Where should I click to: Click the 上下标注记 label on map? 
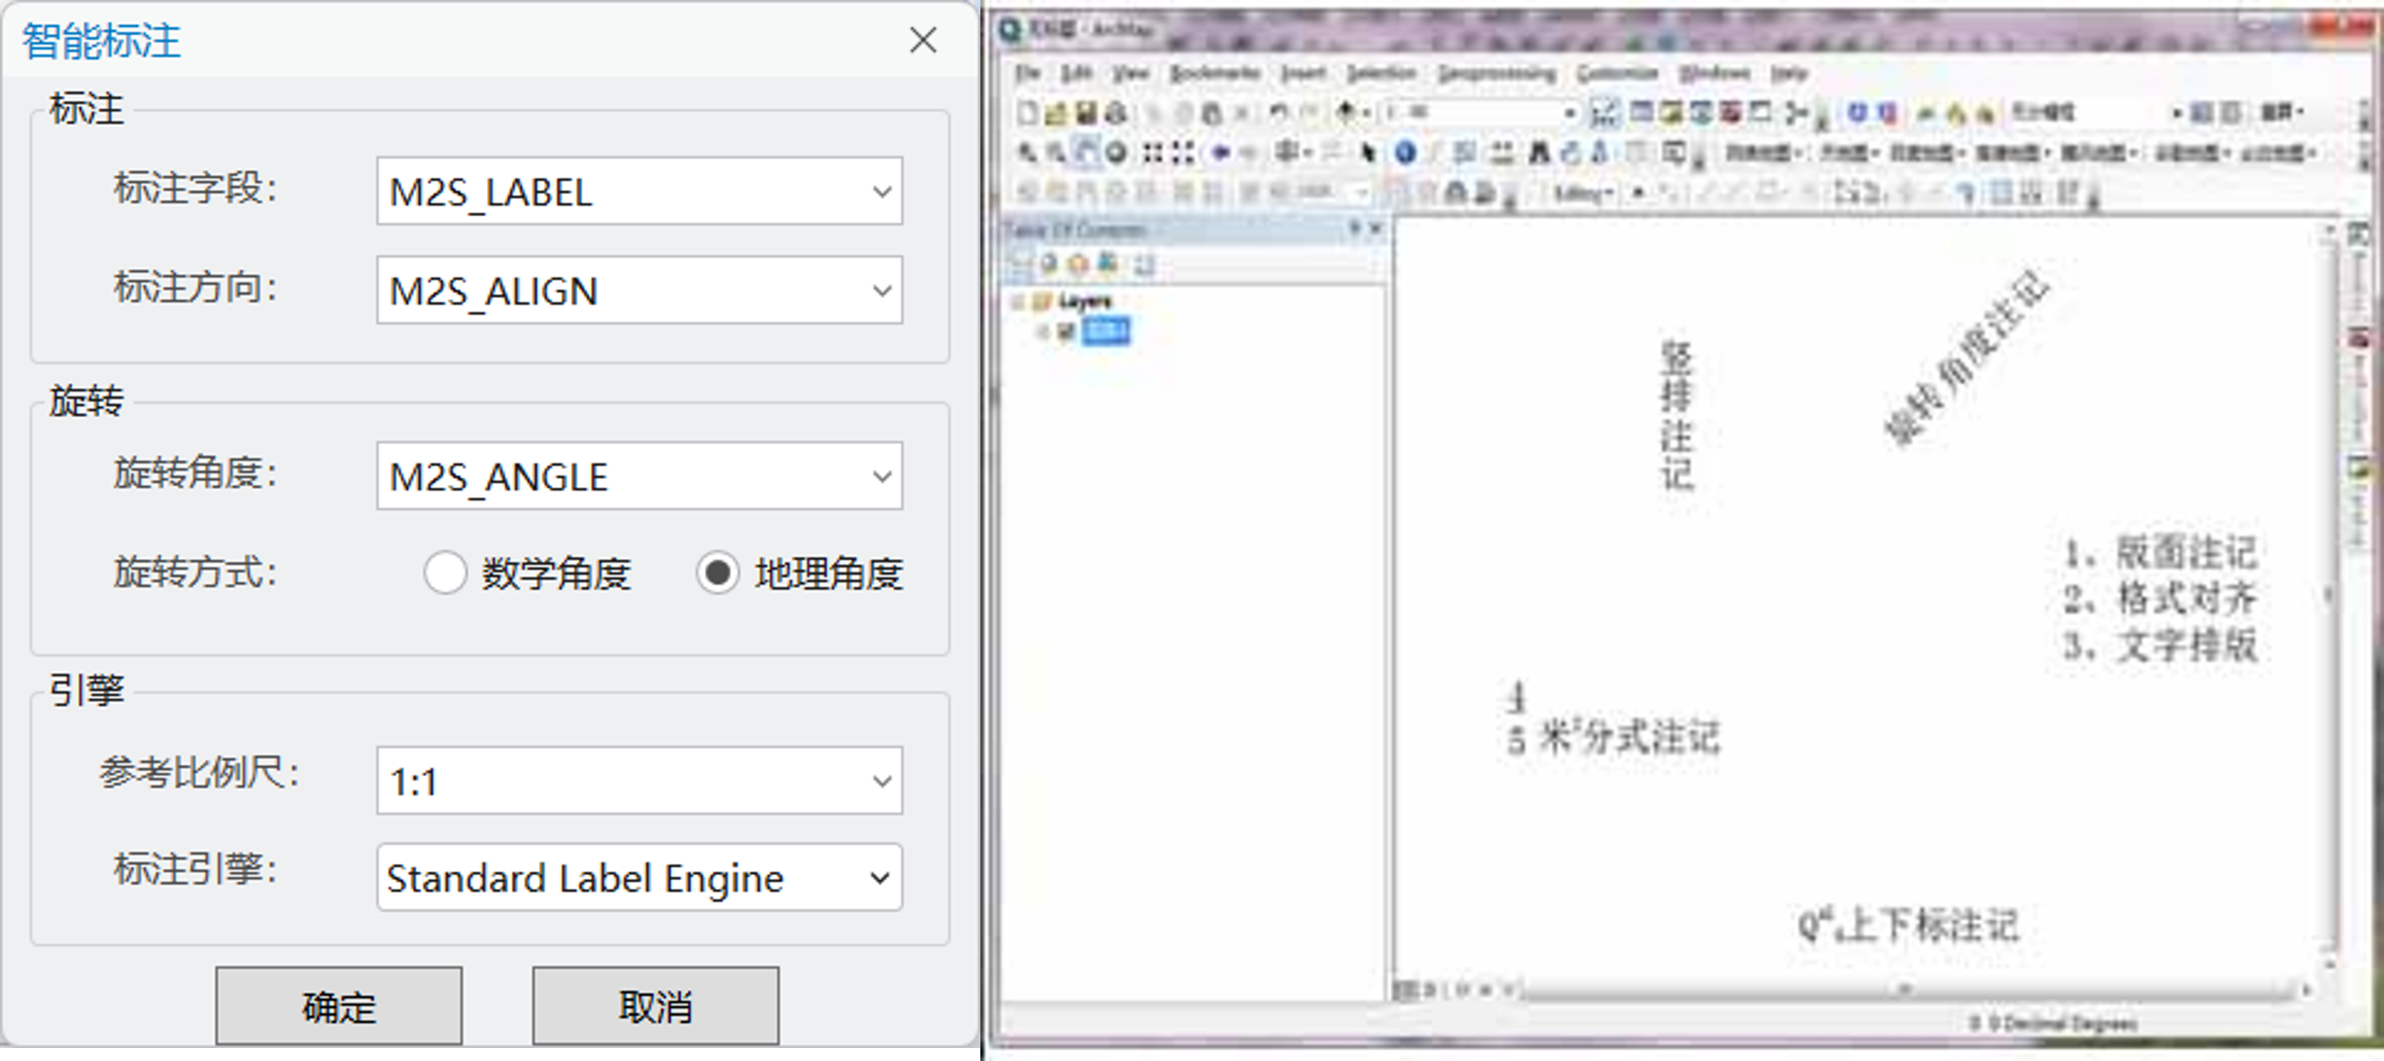click(x=1908, y=924)
